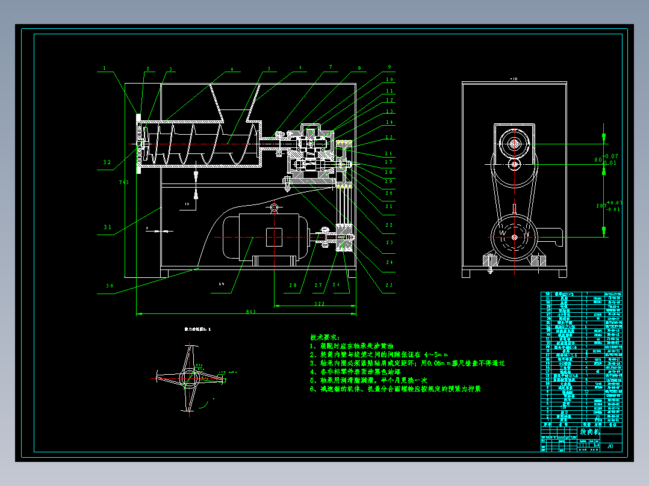
Task: Click part callout number 20
Action: (x=389, y=193)
